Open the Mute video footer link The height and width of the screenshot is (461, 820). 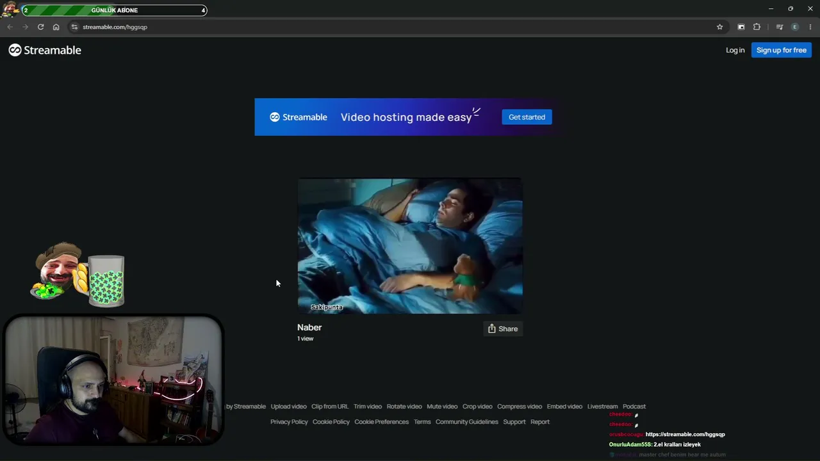[x=442, y=407]
